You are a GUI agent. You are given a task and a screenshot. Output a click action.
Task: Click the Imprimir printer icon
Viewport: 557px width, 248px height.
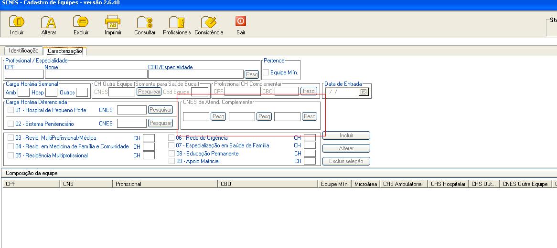pyautogui.click(x=113, y=22)
